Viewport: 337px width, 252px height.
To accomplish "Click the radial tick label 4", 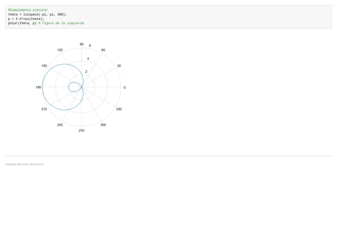I will 88,58.
